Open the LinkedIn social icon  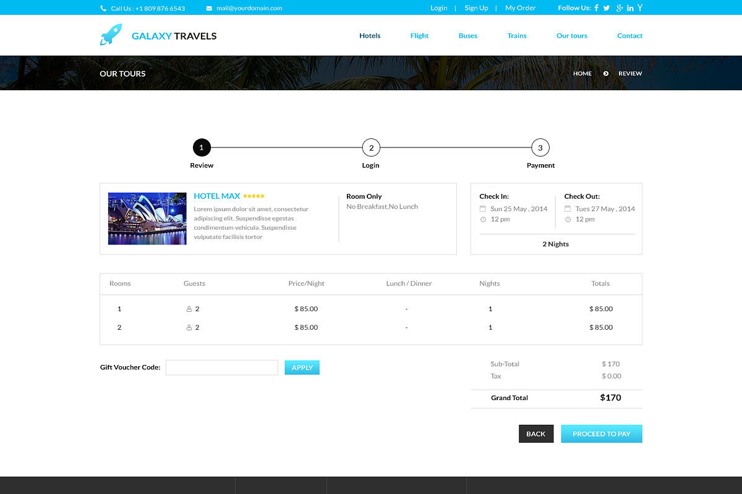point(630,8)
